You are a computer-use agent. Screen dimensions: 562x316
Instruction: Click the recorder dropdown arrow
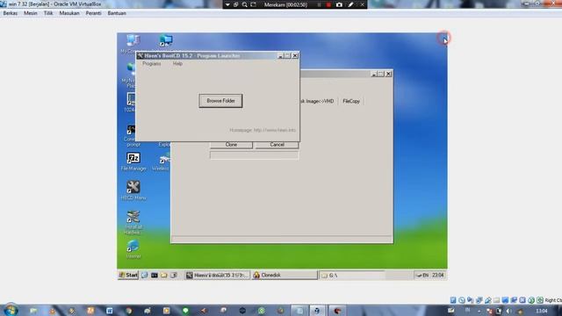[x=227, y=4]
